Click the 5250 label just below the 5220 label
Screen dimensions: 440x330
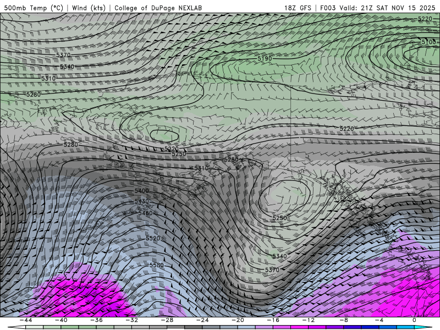click(x=178, y=154)
